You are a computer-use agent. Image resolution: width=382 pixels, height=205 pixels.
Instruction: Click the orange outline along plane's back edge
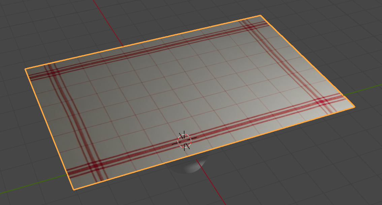coord(141,42)
